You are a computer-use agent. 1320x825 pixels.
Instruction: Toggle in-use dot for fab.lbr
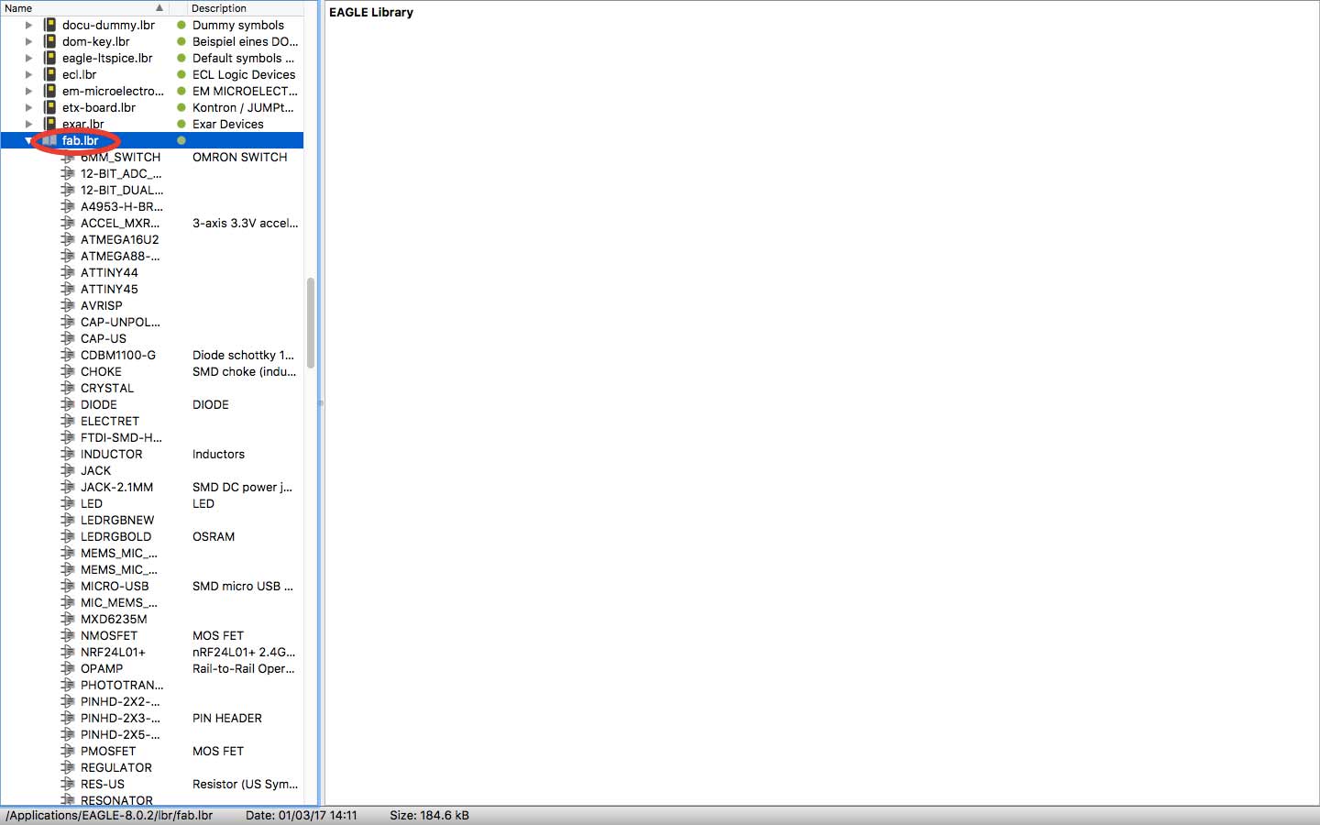coord(181,141)
